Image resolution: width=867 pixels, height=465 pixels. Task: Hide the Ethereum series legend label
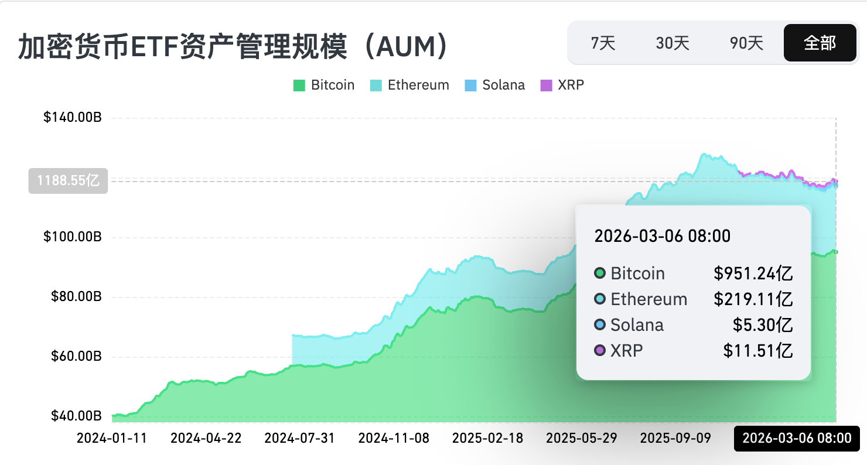(x=418, y=85)
